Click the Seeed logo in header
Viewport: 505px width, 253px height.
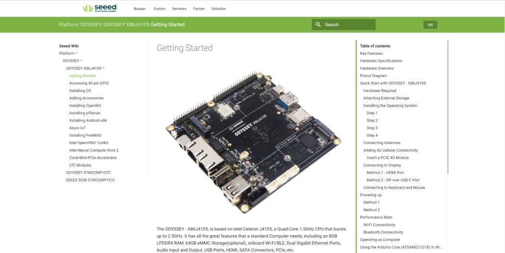101,8
